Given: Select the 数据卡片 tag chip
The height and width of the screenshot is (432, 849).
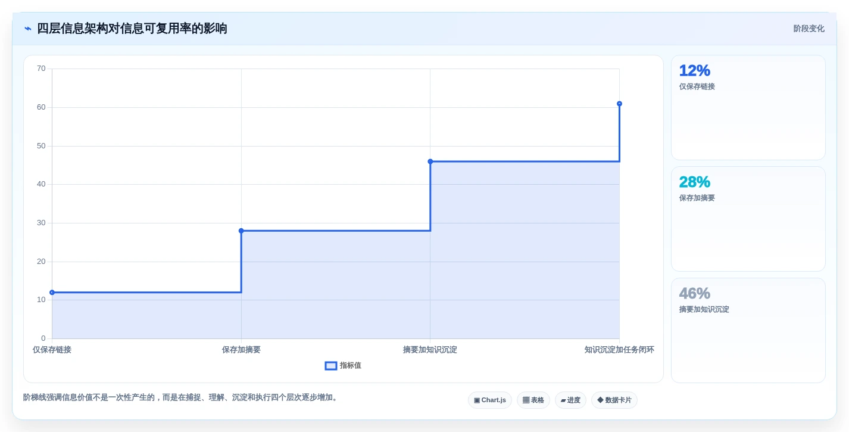Looking at the screenshot, I should (614, 400).
